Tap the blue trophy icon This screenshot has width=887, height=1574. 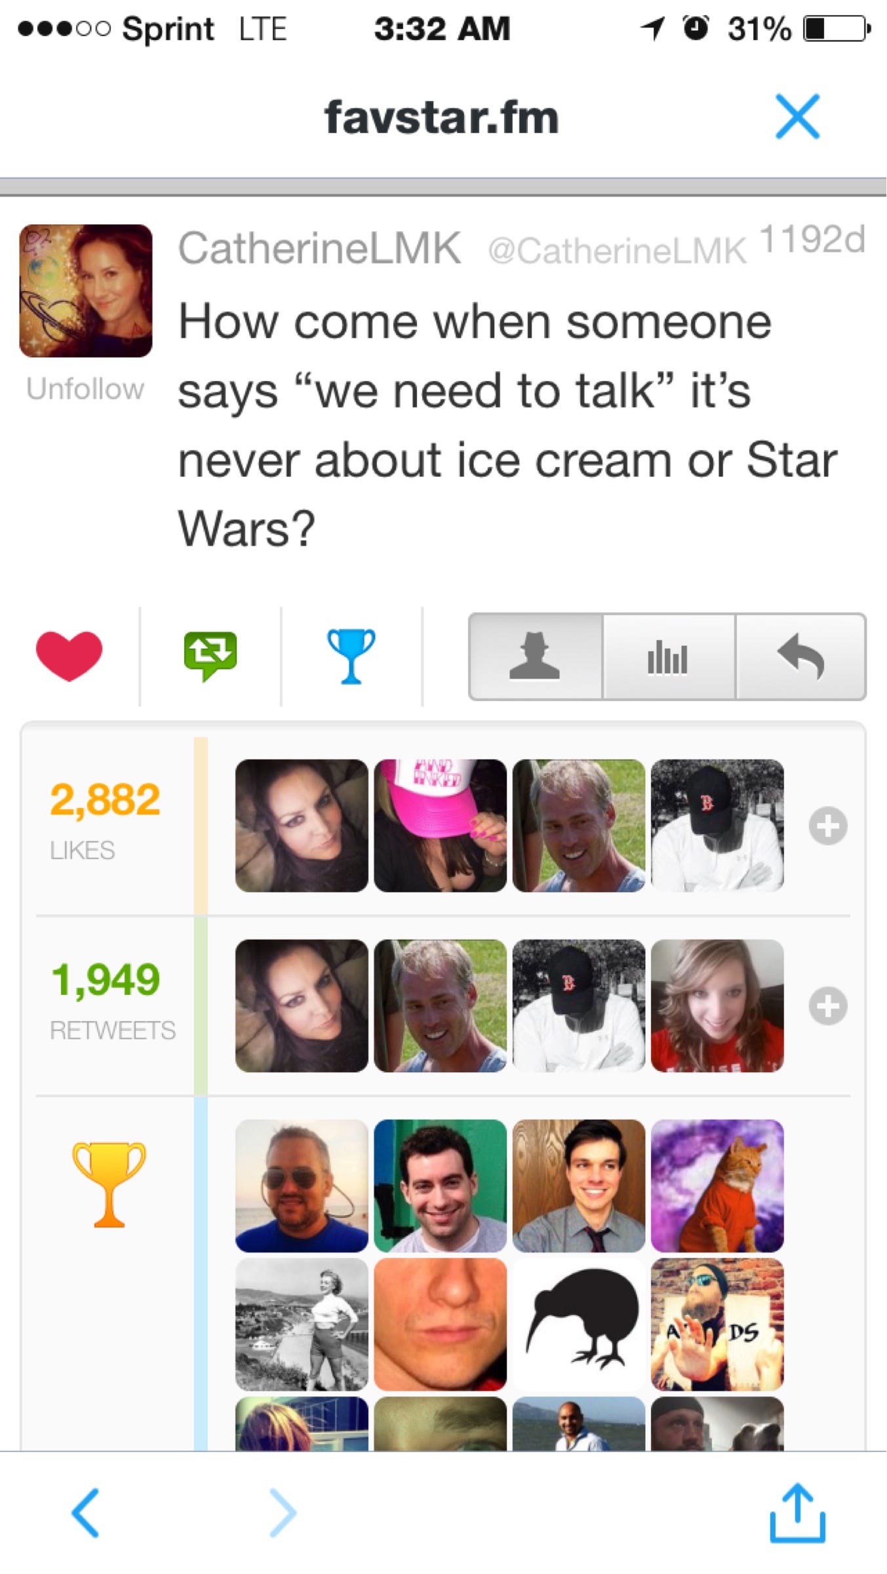(351, 656)
